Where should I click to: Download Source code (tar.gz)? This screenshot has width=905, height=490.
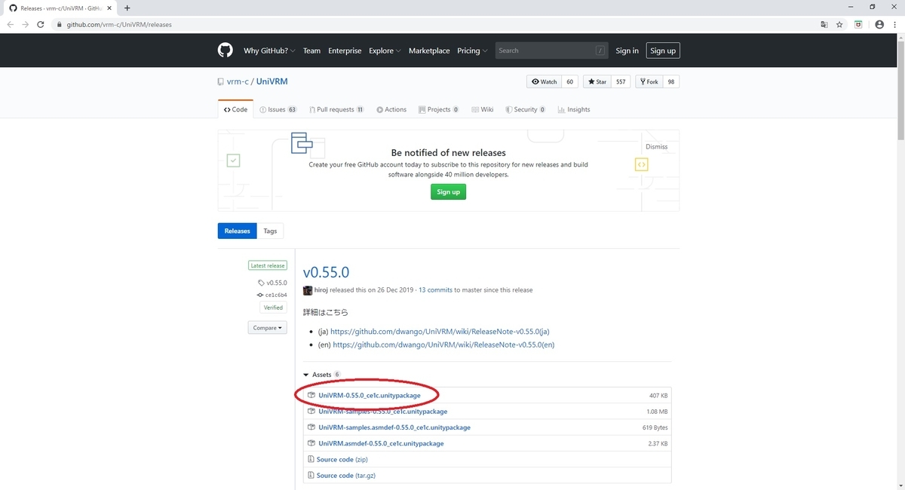tap(345, 476)
